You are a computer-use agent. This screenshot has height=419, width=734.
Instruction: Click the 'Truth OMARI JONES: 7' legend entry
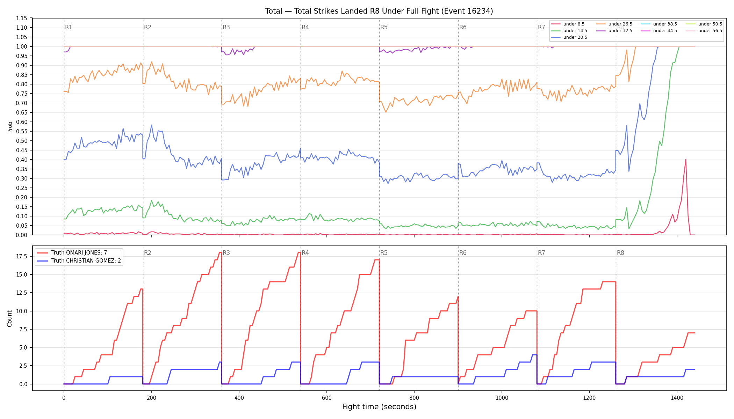79,253
